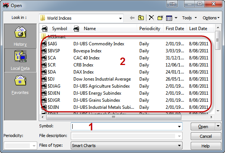Create a new folder with toolbar icon

click(x=161, y=18)
